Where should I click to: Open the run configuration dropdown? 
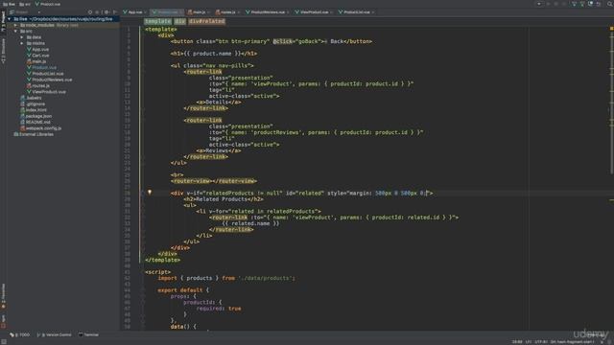539,4
